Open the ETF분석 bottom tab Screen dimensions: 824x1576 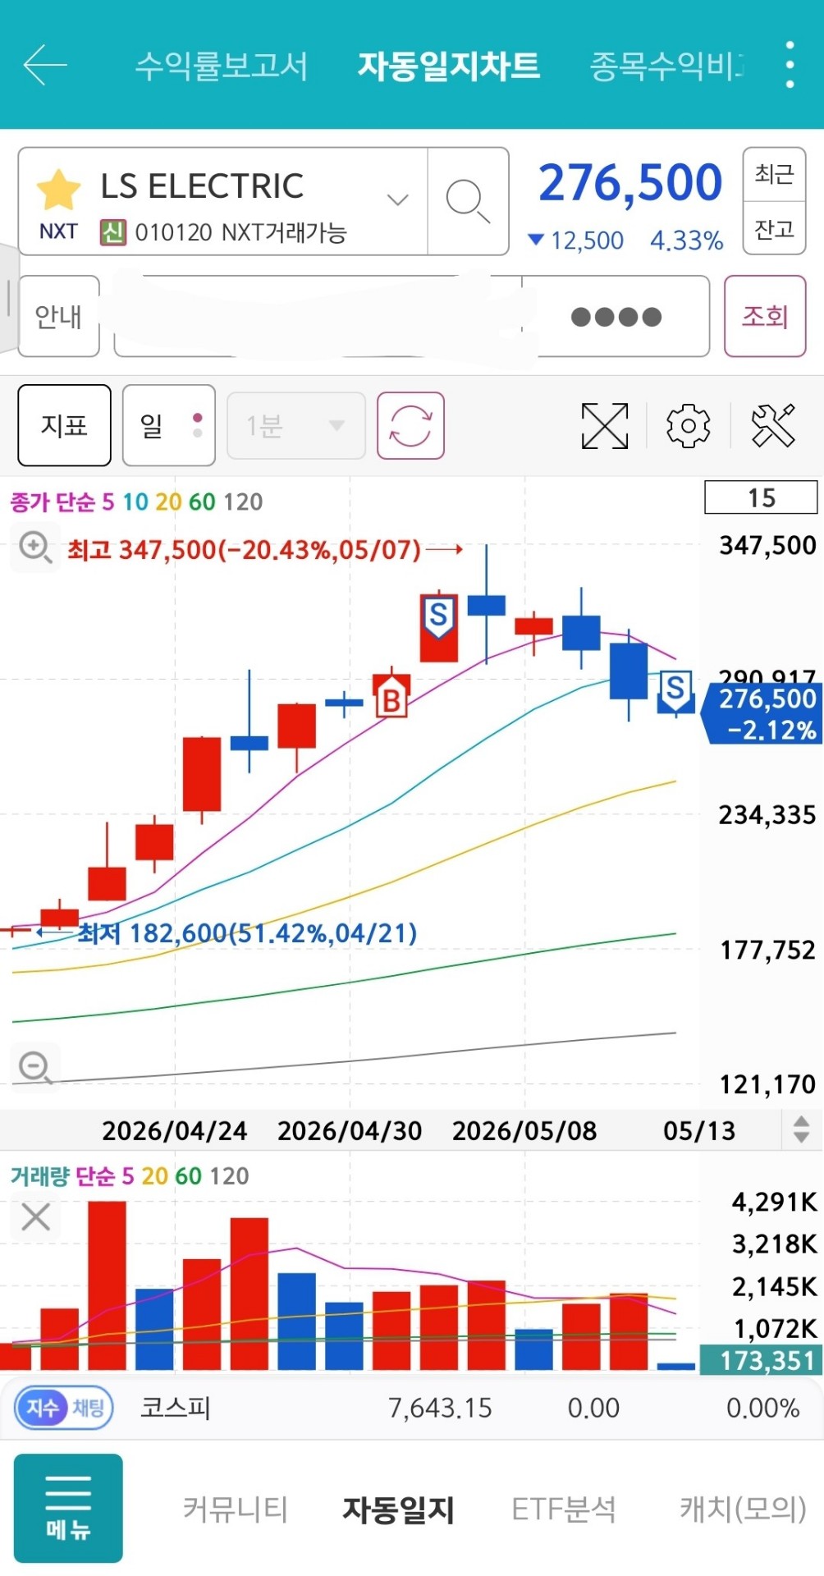click(563, 1509)
